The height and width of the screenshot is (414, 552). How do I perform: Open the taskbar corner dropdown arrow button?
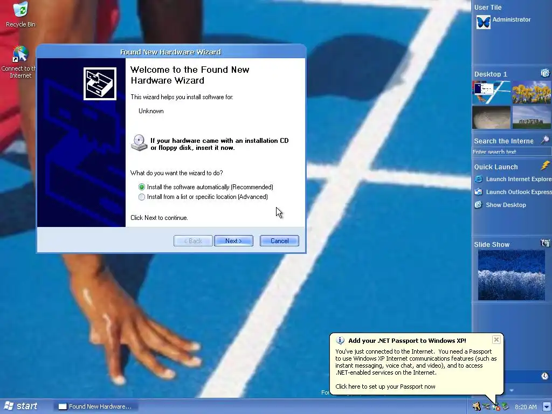pyautogui.click(x=547, y=406)
